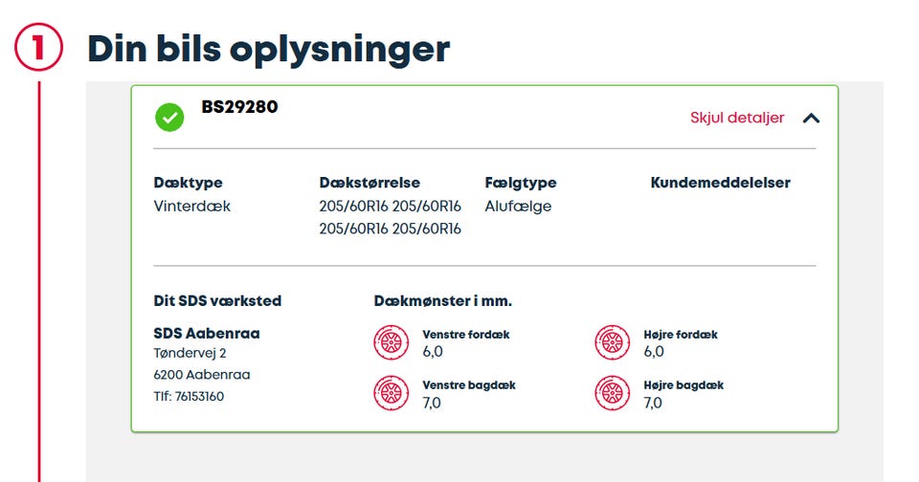The height and width of the screenshot is (482, 919).
Task: Click the step 1 circle marker
Action: click(39, 49)
